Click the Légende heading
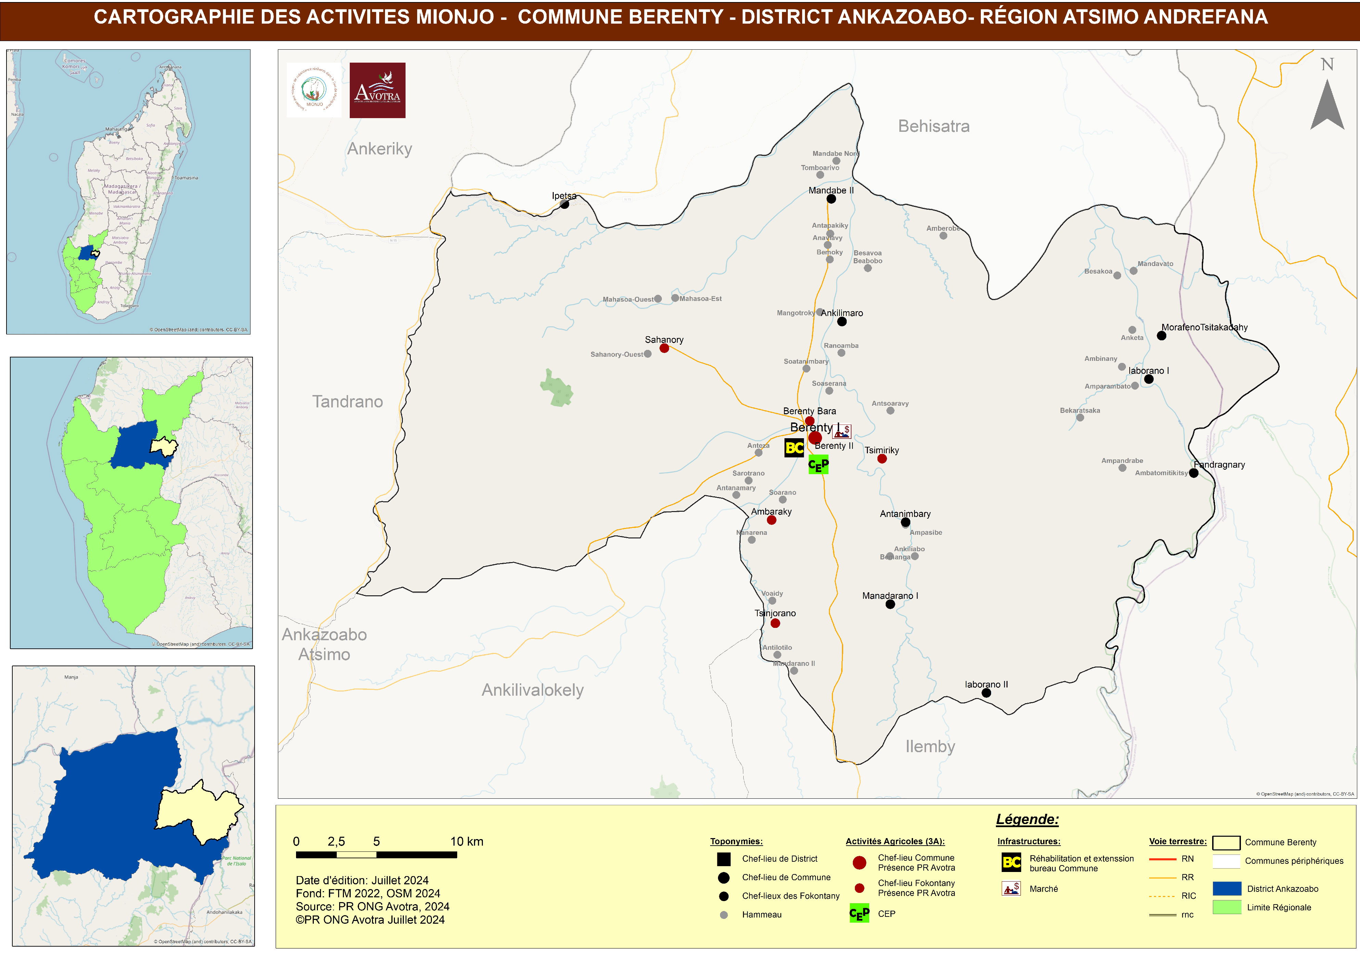 (1027, 819)
